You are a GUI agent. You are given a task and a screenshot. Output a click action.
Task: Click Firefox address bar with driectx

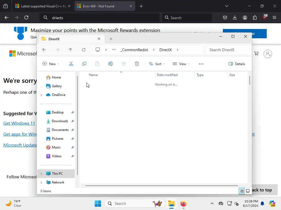[x=100, y=18]
